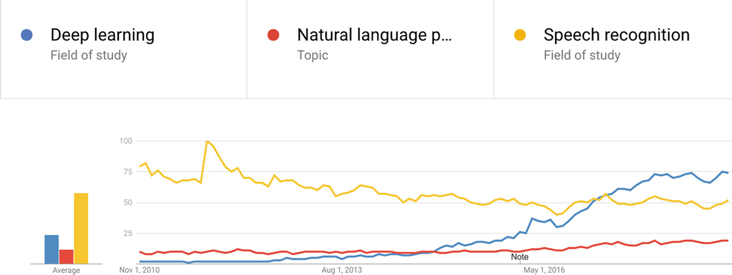Click the Average label below bars
Image resolution: width=732 pixels, height=275 pixels.
pyautogui.click(x=66, y=271)
